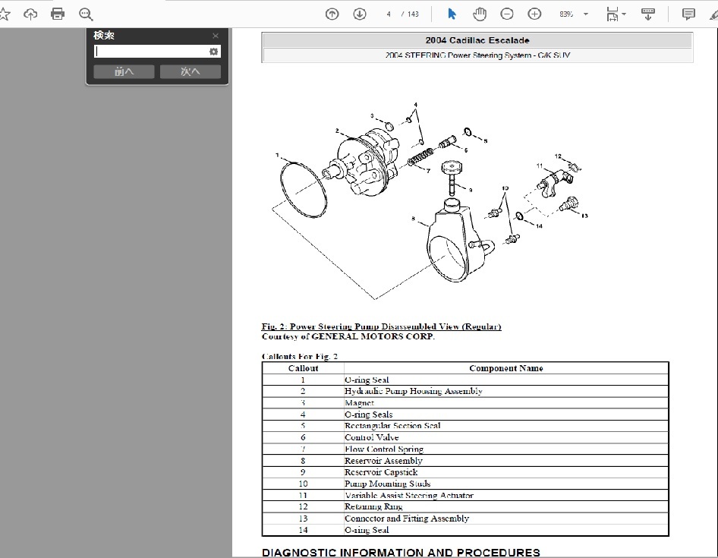Select the Magnet table entry
This screenshot has height=558, width=718.
coord(360,403)
